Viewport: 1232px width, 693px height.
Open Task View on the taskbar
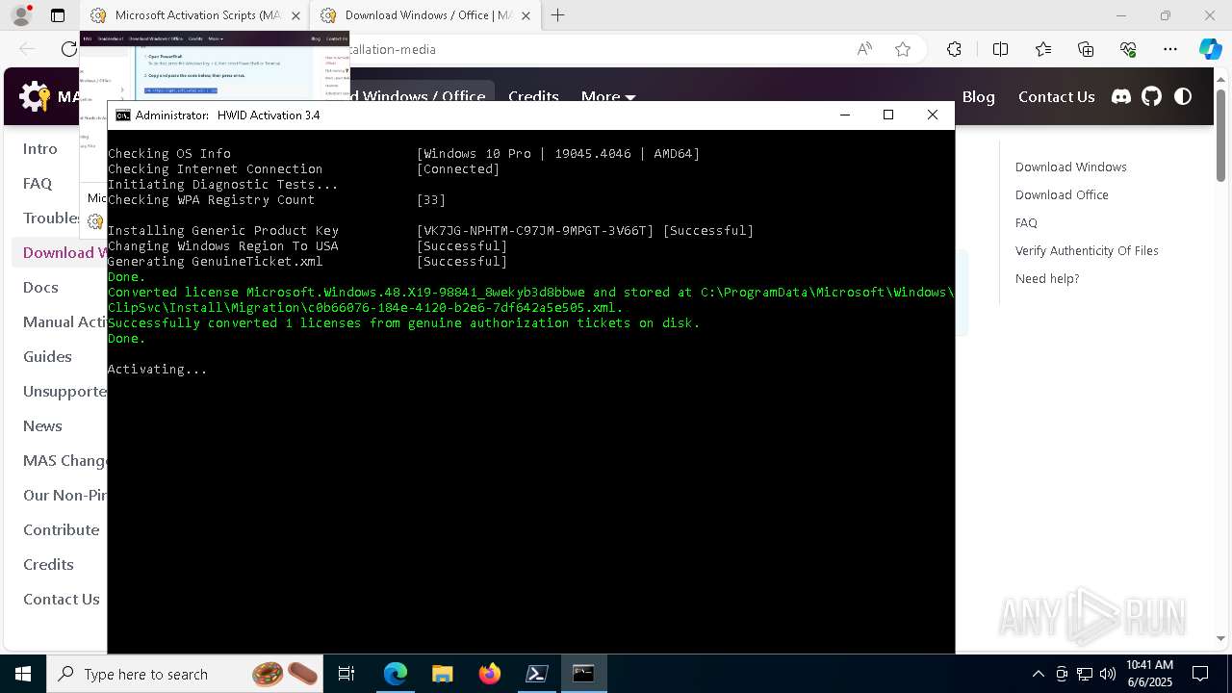point(346,674)
